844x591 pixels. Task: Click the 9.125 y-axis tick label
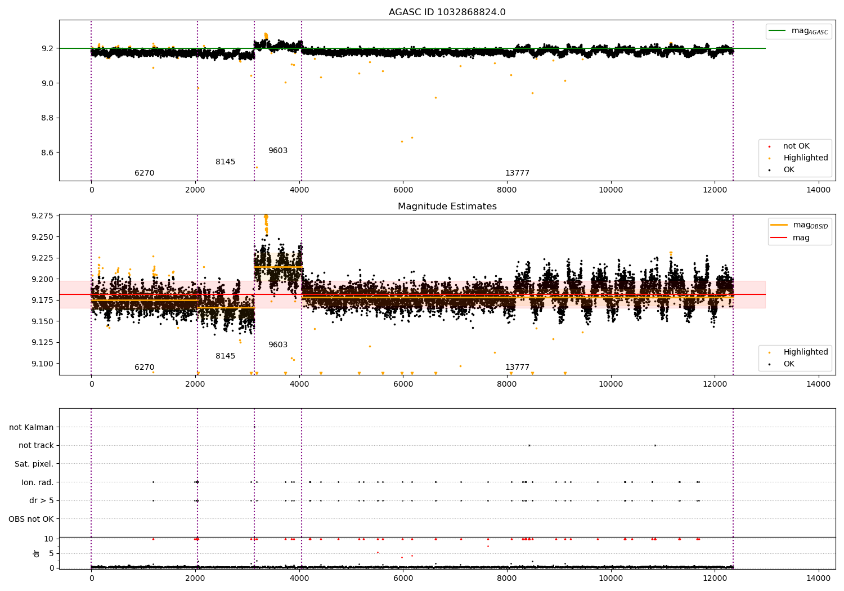43,343
